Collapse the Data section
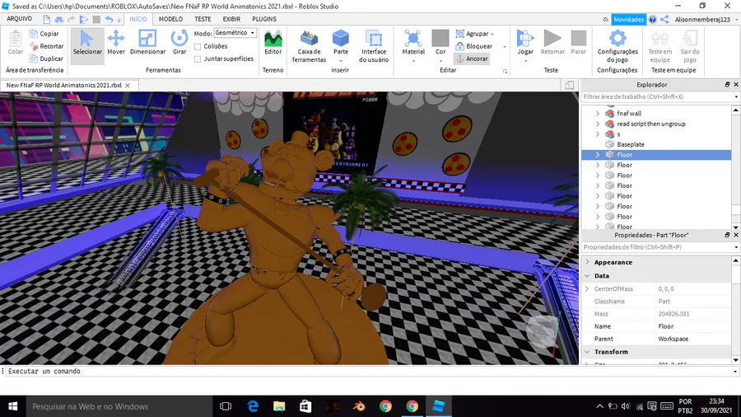Image resolution: width=741 pixels, height=417 pixels. (587, 275)
